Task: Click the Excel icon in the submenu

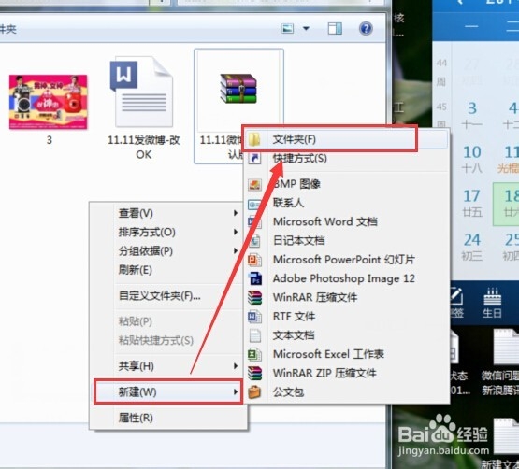Action: coord(254,355)
